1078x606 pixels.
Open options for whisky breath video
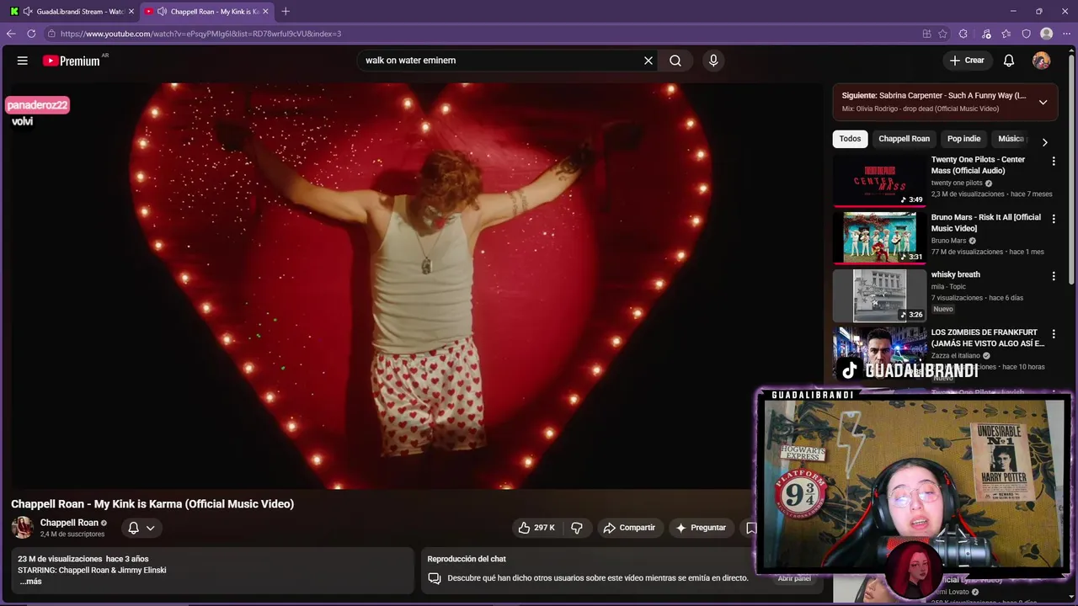pos(1054,276)
